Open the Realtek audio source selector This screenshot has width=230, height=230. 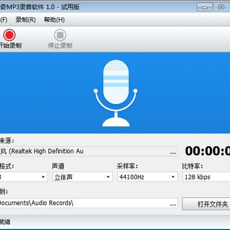(89, 151)
